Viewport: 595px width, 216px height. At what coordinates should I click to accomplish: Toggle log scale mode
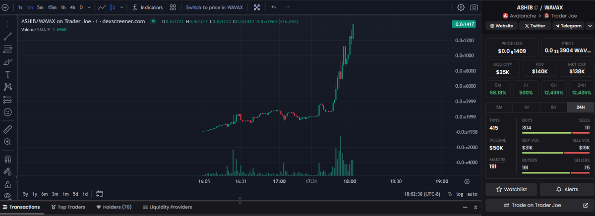click(x=459, y=194)
